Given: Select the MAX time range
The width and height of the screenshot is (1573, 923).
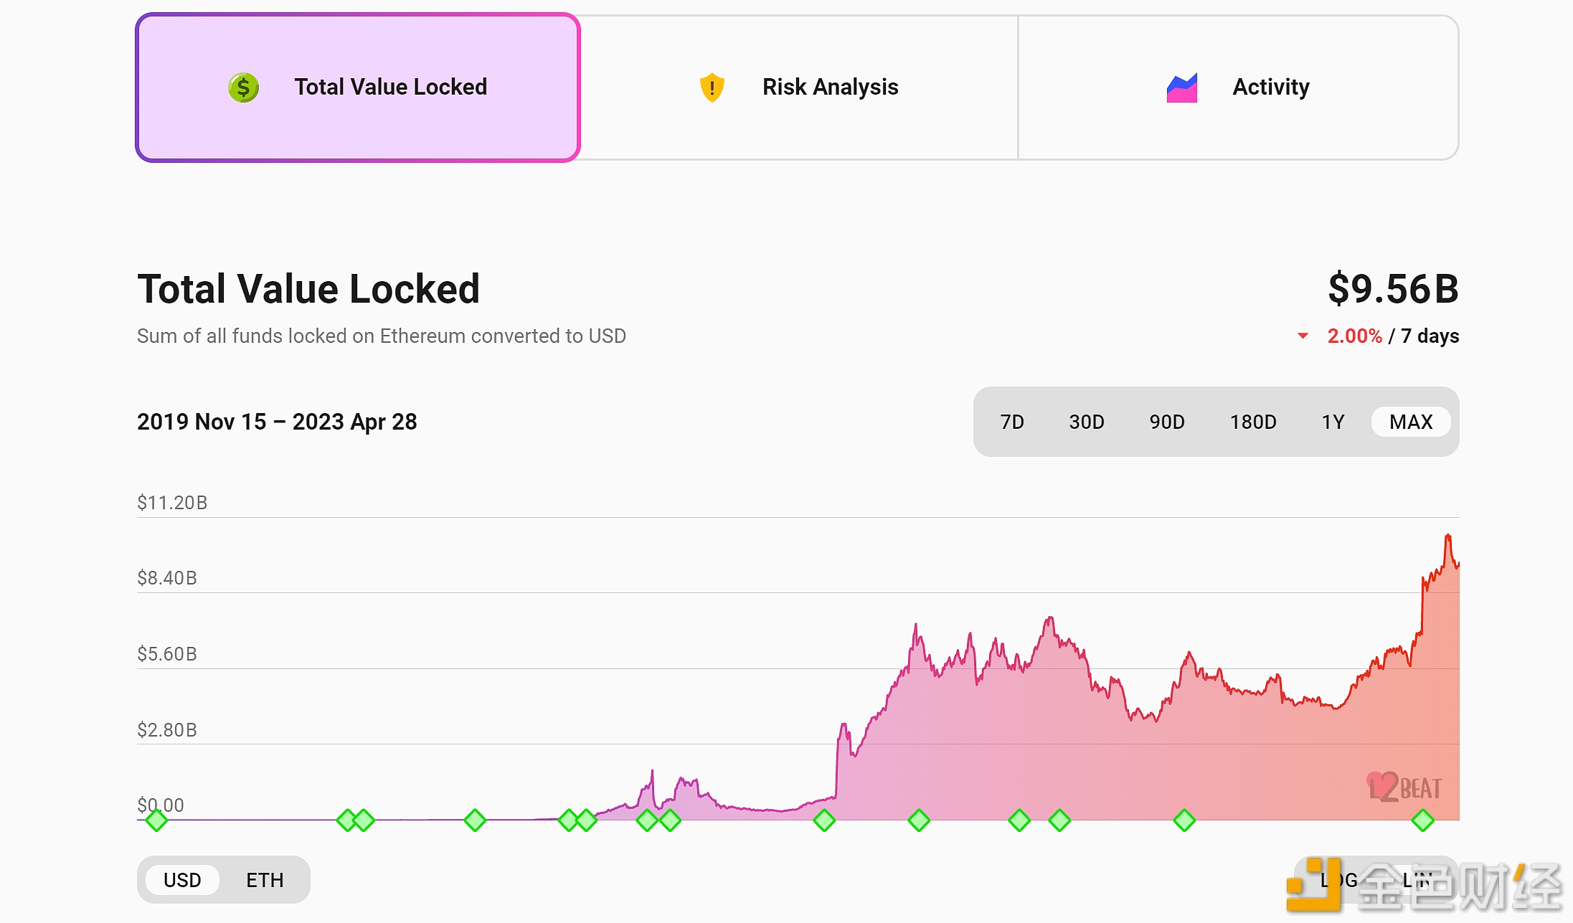Looking at the screenshot, I should [1410, 422].
